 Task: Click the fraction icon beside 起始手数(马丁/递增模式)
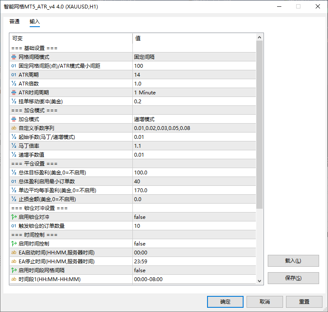14,137
